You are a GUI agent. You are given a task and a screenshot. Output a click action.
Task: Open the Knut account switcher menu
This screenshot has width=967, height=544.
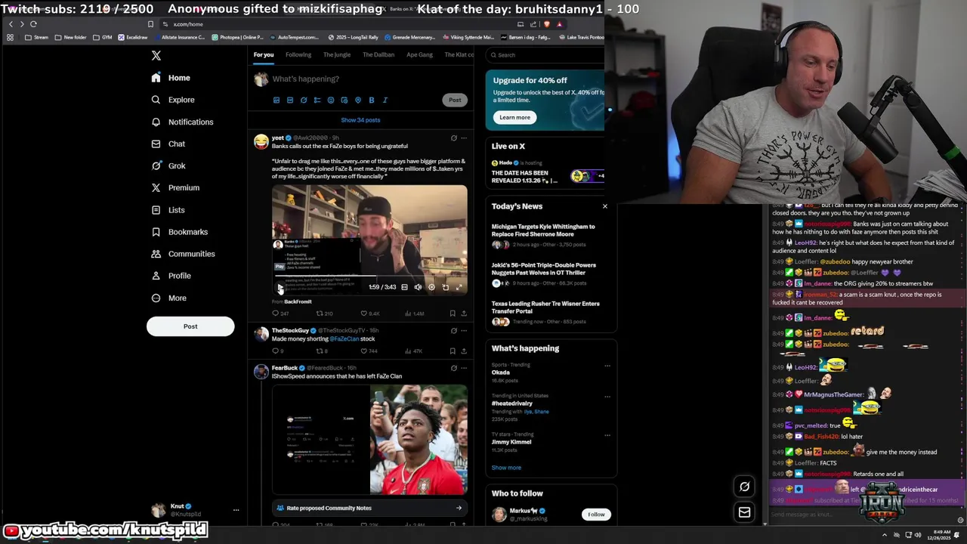click(194, 510)
